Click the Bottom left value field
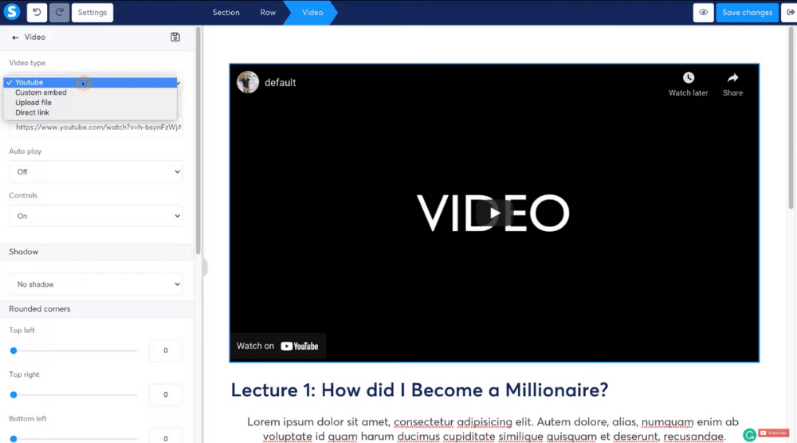The width and height of the screenshot is (797, 443). 166,436
